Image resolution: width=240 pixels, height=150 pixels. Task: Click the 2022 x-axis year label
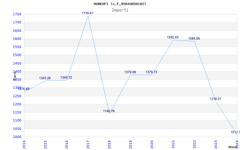click(x=194, y=144)
